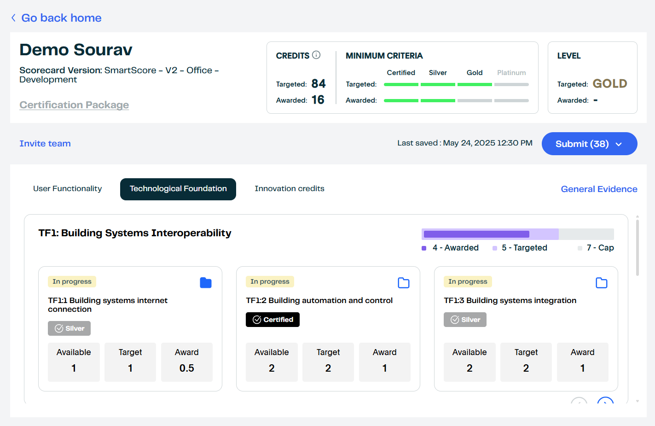
Task: Toggle the Silver badge on TF1:1
Action: click(x=69, y=328)
